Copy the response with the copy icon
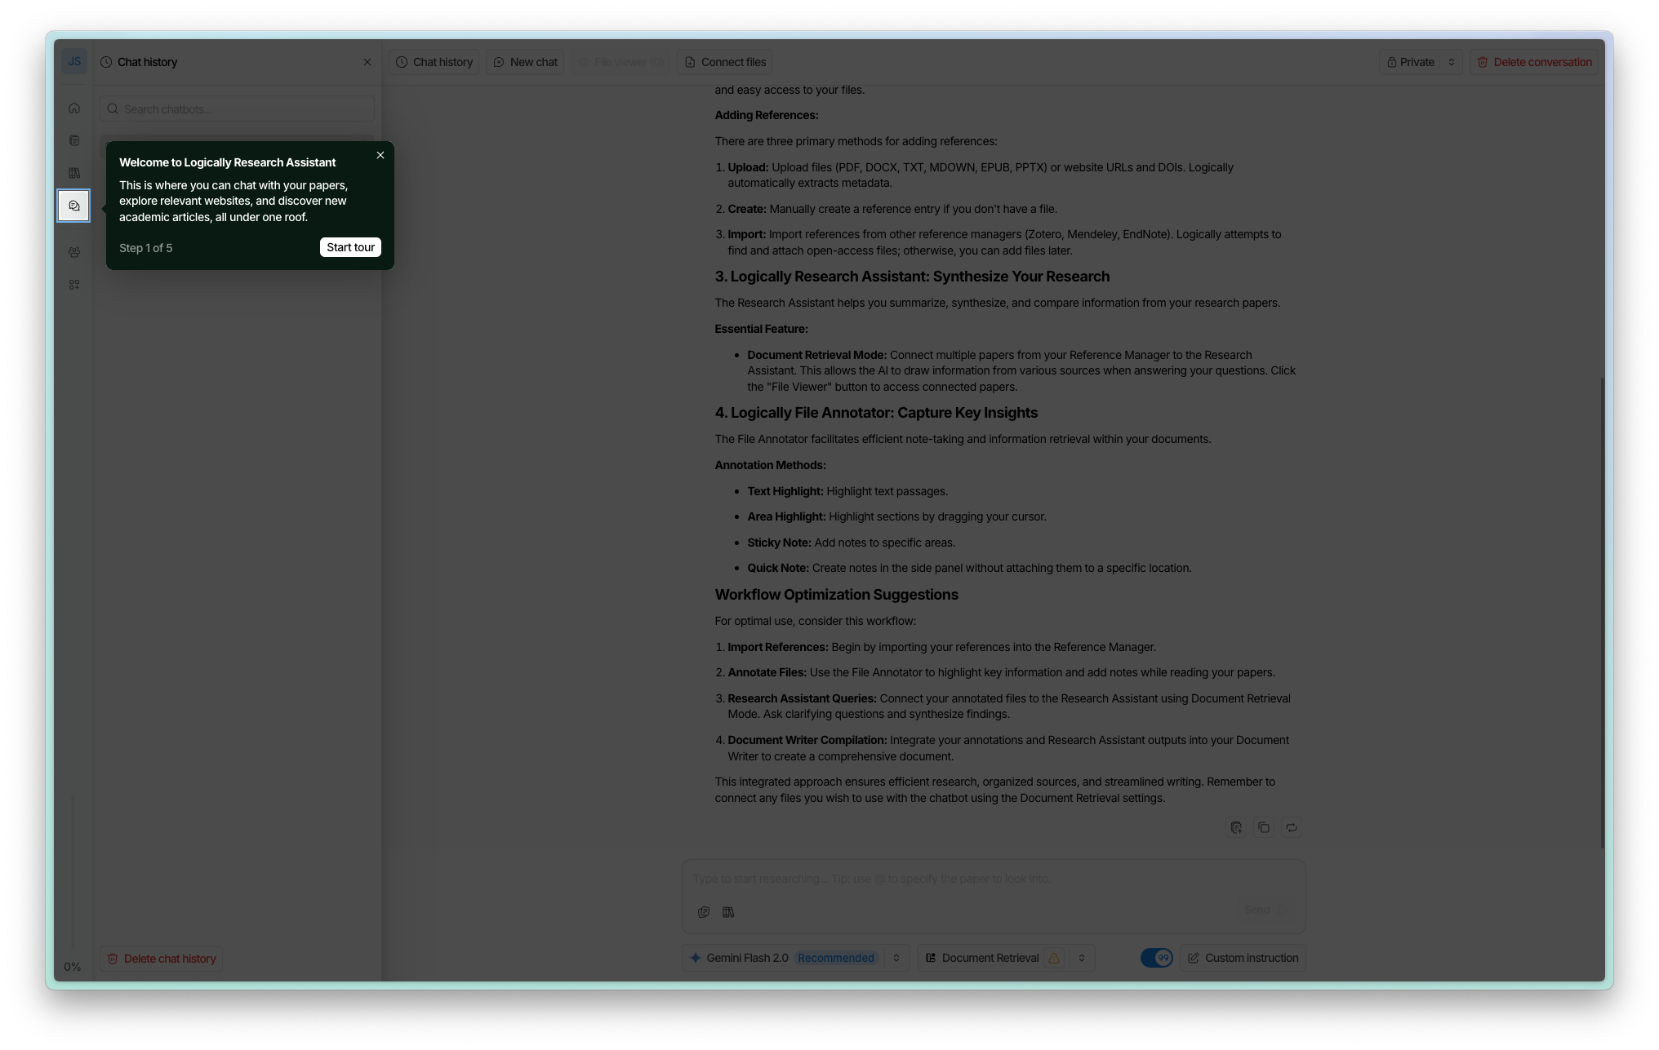The height and width of the screenshot is (1050, 1659). point(1264,827)
